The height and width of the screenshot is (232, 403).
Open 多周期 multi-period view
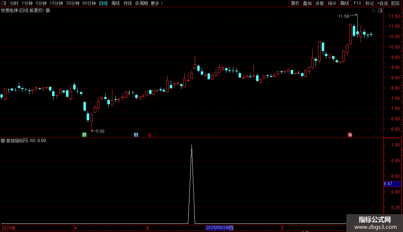pos(141,3)
